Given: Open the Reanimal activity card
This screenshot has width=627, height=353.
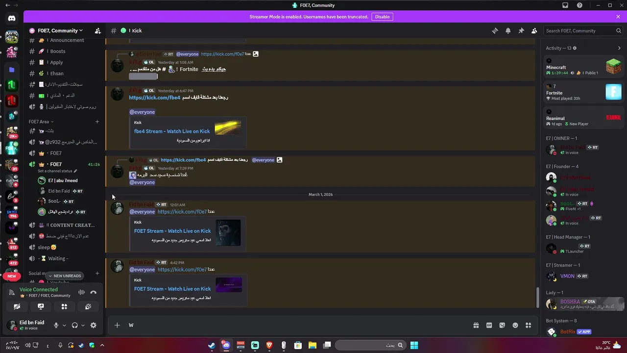Looking at the screenshot, I should [x=584, y=118].
